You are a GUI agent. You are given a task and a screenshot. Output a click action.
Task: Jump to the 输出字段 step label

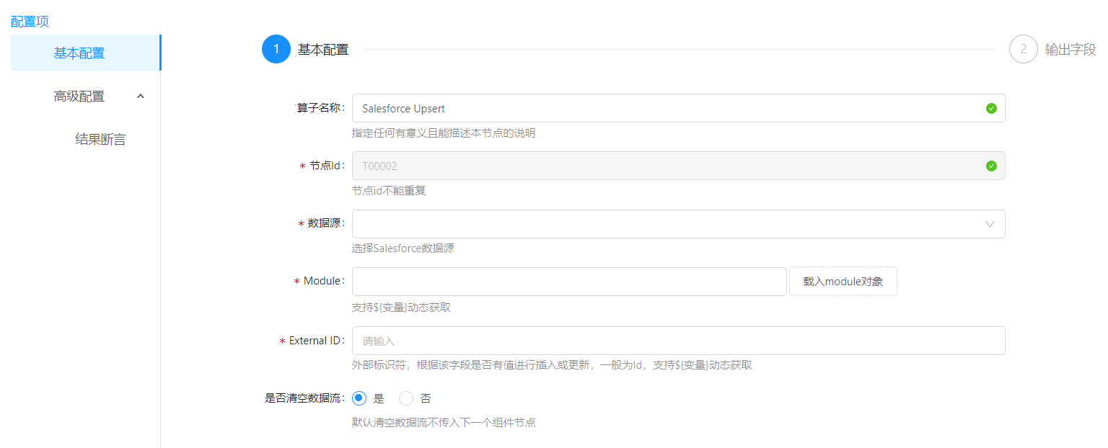coord(1070,50)
